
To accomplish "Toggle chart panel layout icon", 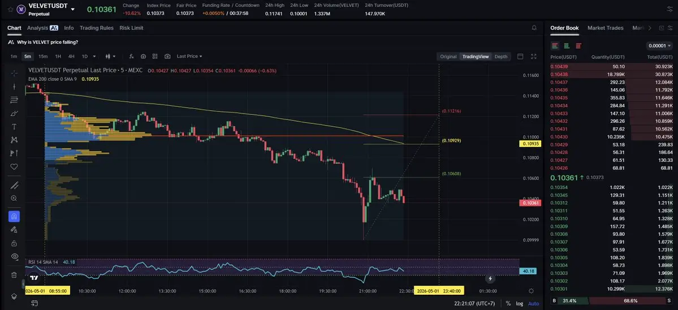I will pyautogui.click(x=520, y=56).
